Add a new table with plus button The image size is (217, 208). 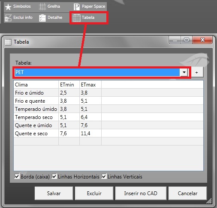point(197,72)
